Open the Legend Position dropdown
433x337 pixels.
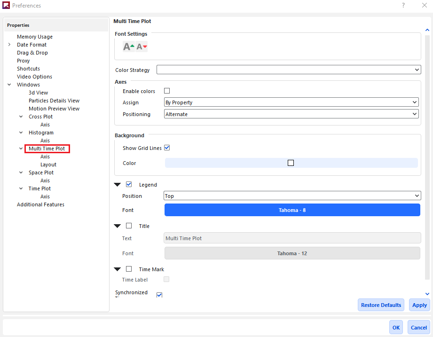pyautogui.click(x=291, y=196)
